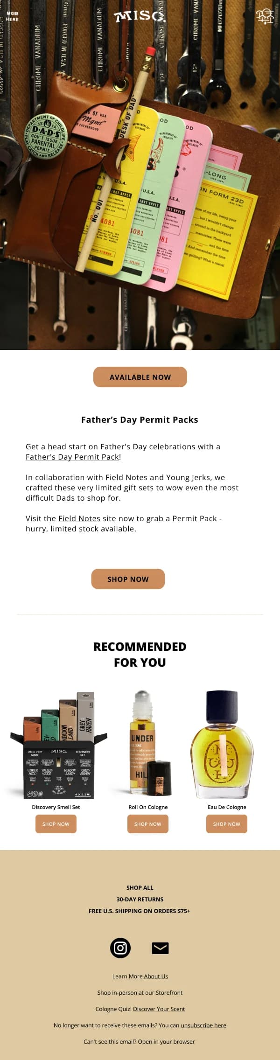Click SHOP NOW under Eau De Cologne
The image size is (280, 1060).
coord(226,824)
